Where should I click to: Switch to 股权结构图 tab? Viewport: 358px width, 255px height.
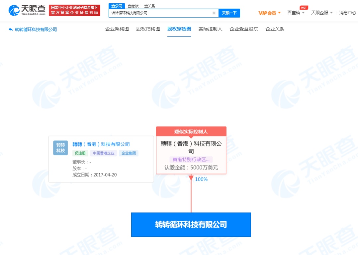click(148, 29)
